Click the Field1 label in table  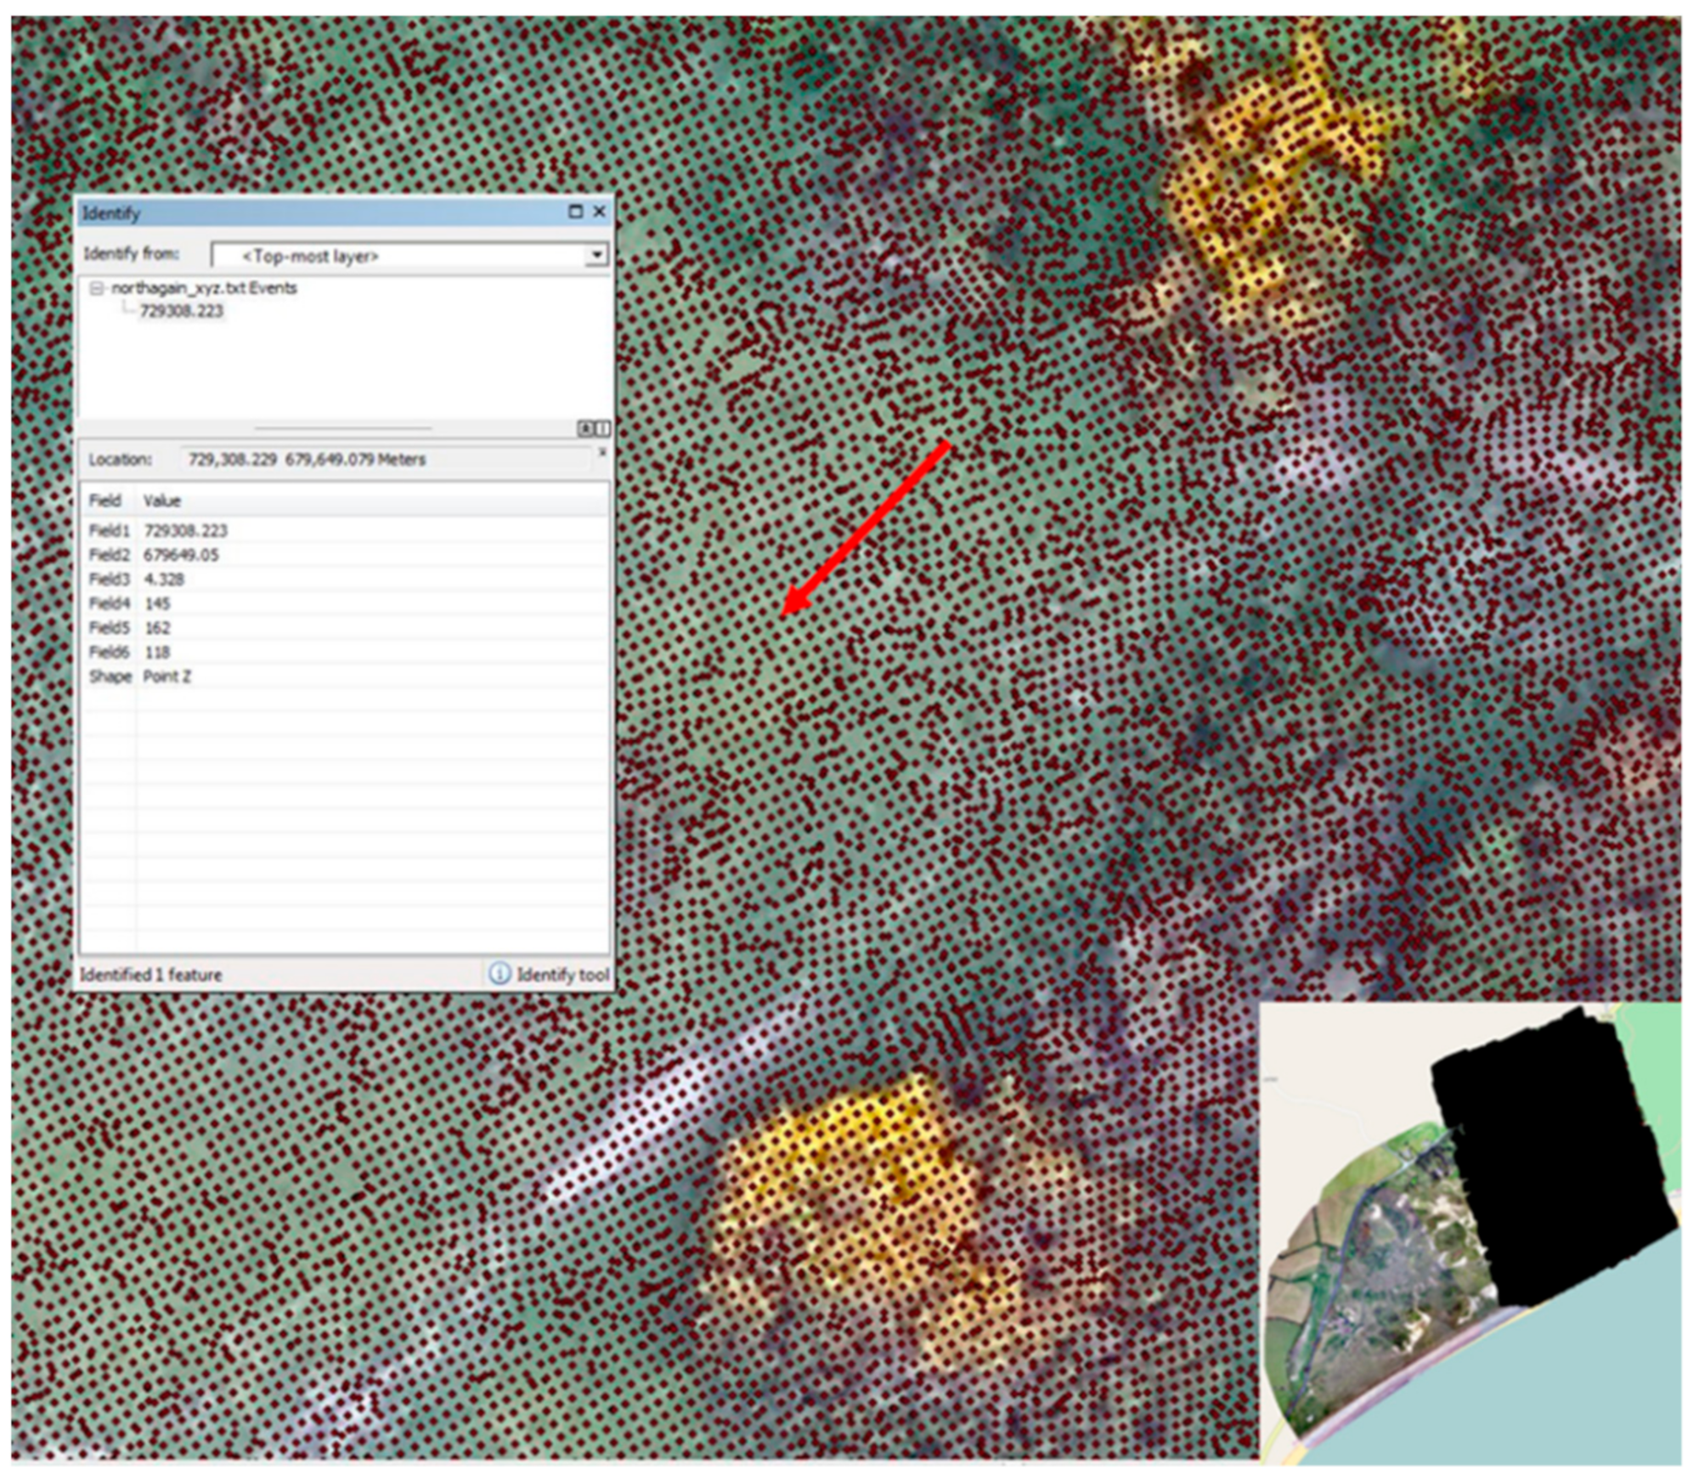[x=110, y=531]
